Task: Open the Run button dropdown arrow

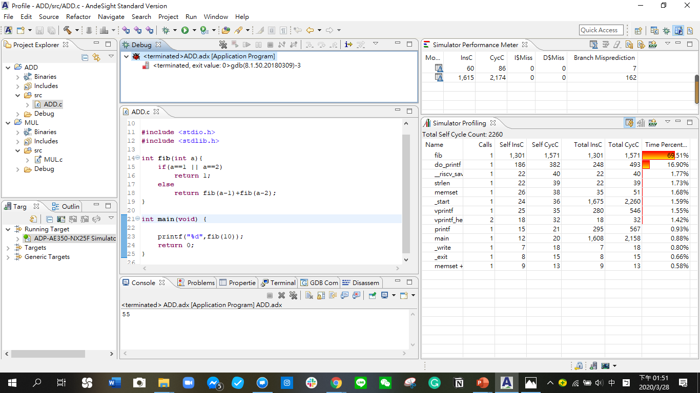Action: coord(194,31)
